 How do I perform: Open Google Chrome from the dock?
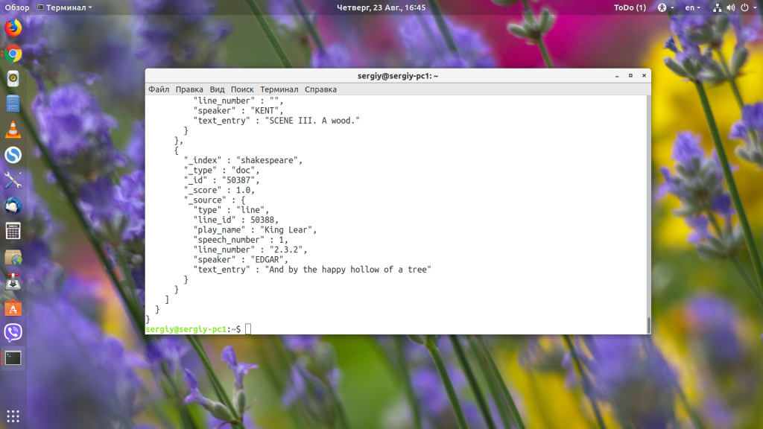click(13, 54)
